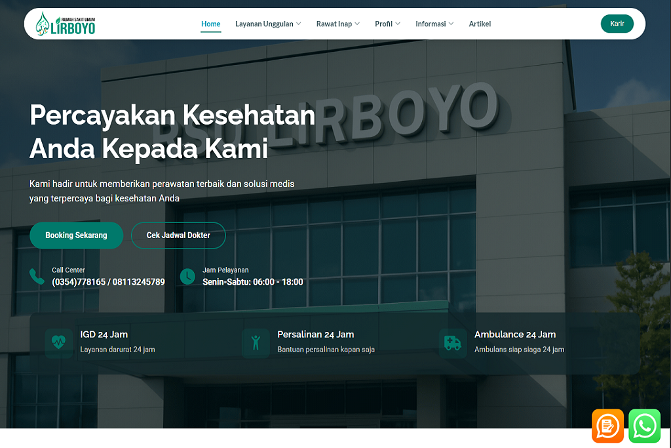This screenshot has width=671, height=448.
Task: Open the Profil menu
Action: pos(387,24)
